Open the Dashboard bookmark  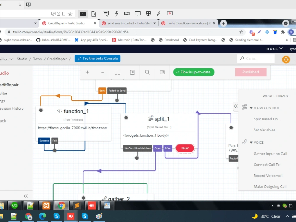pyautogui.click(x=169, y=40)
